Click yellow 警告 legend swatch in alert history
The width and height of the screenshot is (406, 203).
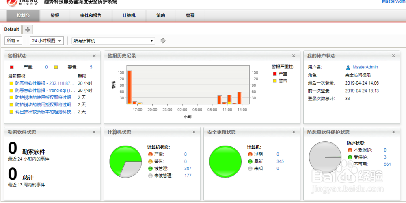click(x=275, y=81)
